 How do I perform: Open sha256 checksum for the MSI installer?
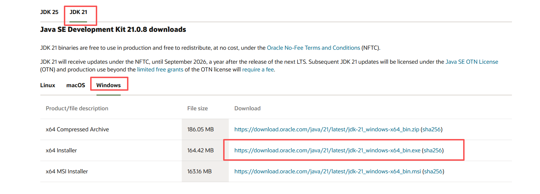433,171
